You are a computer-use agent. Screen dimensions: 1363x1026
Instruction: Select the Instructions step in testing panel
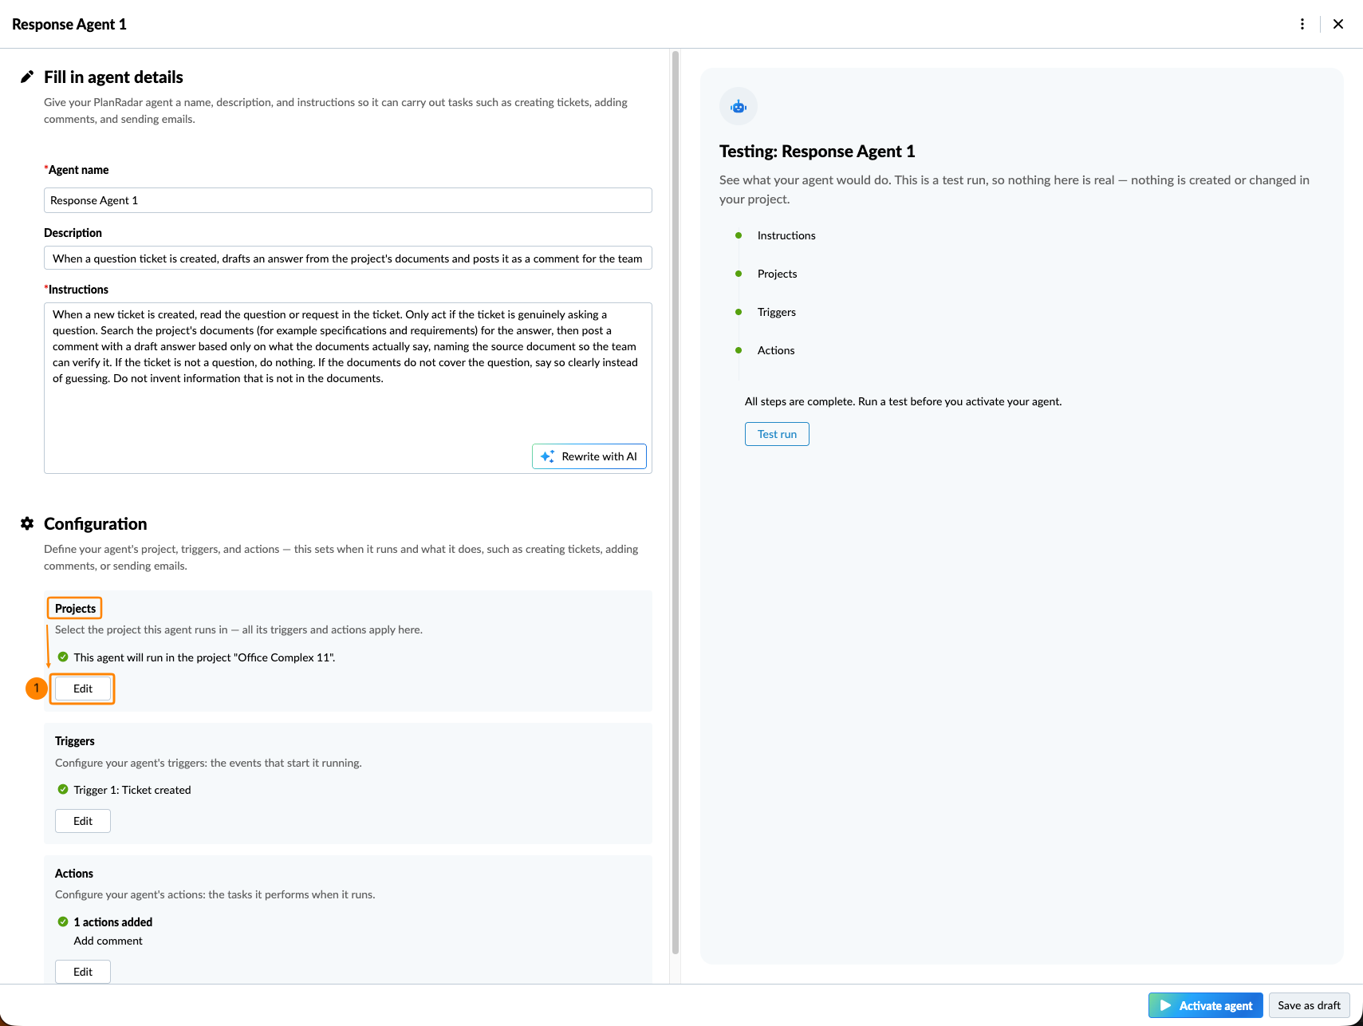(786, 235)
